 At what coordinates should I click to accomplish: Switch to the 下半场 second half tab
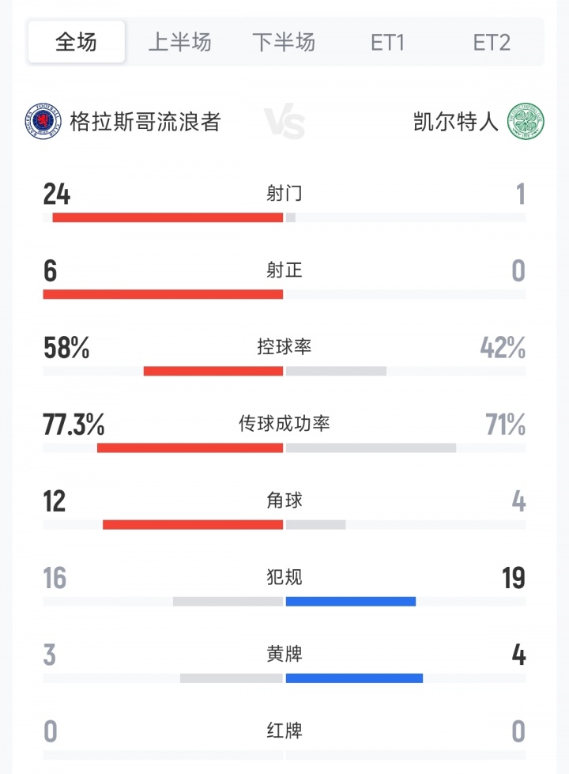click(284, 42)
